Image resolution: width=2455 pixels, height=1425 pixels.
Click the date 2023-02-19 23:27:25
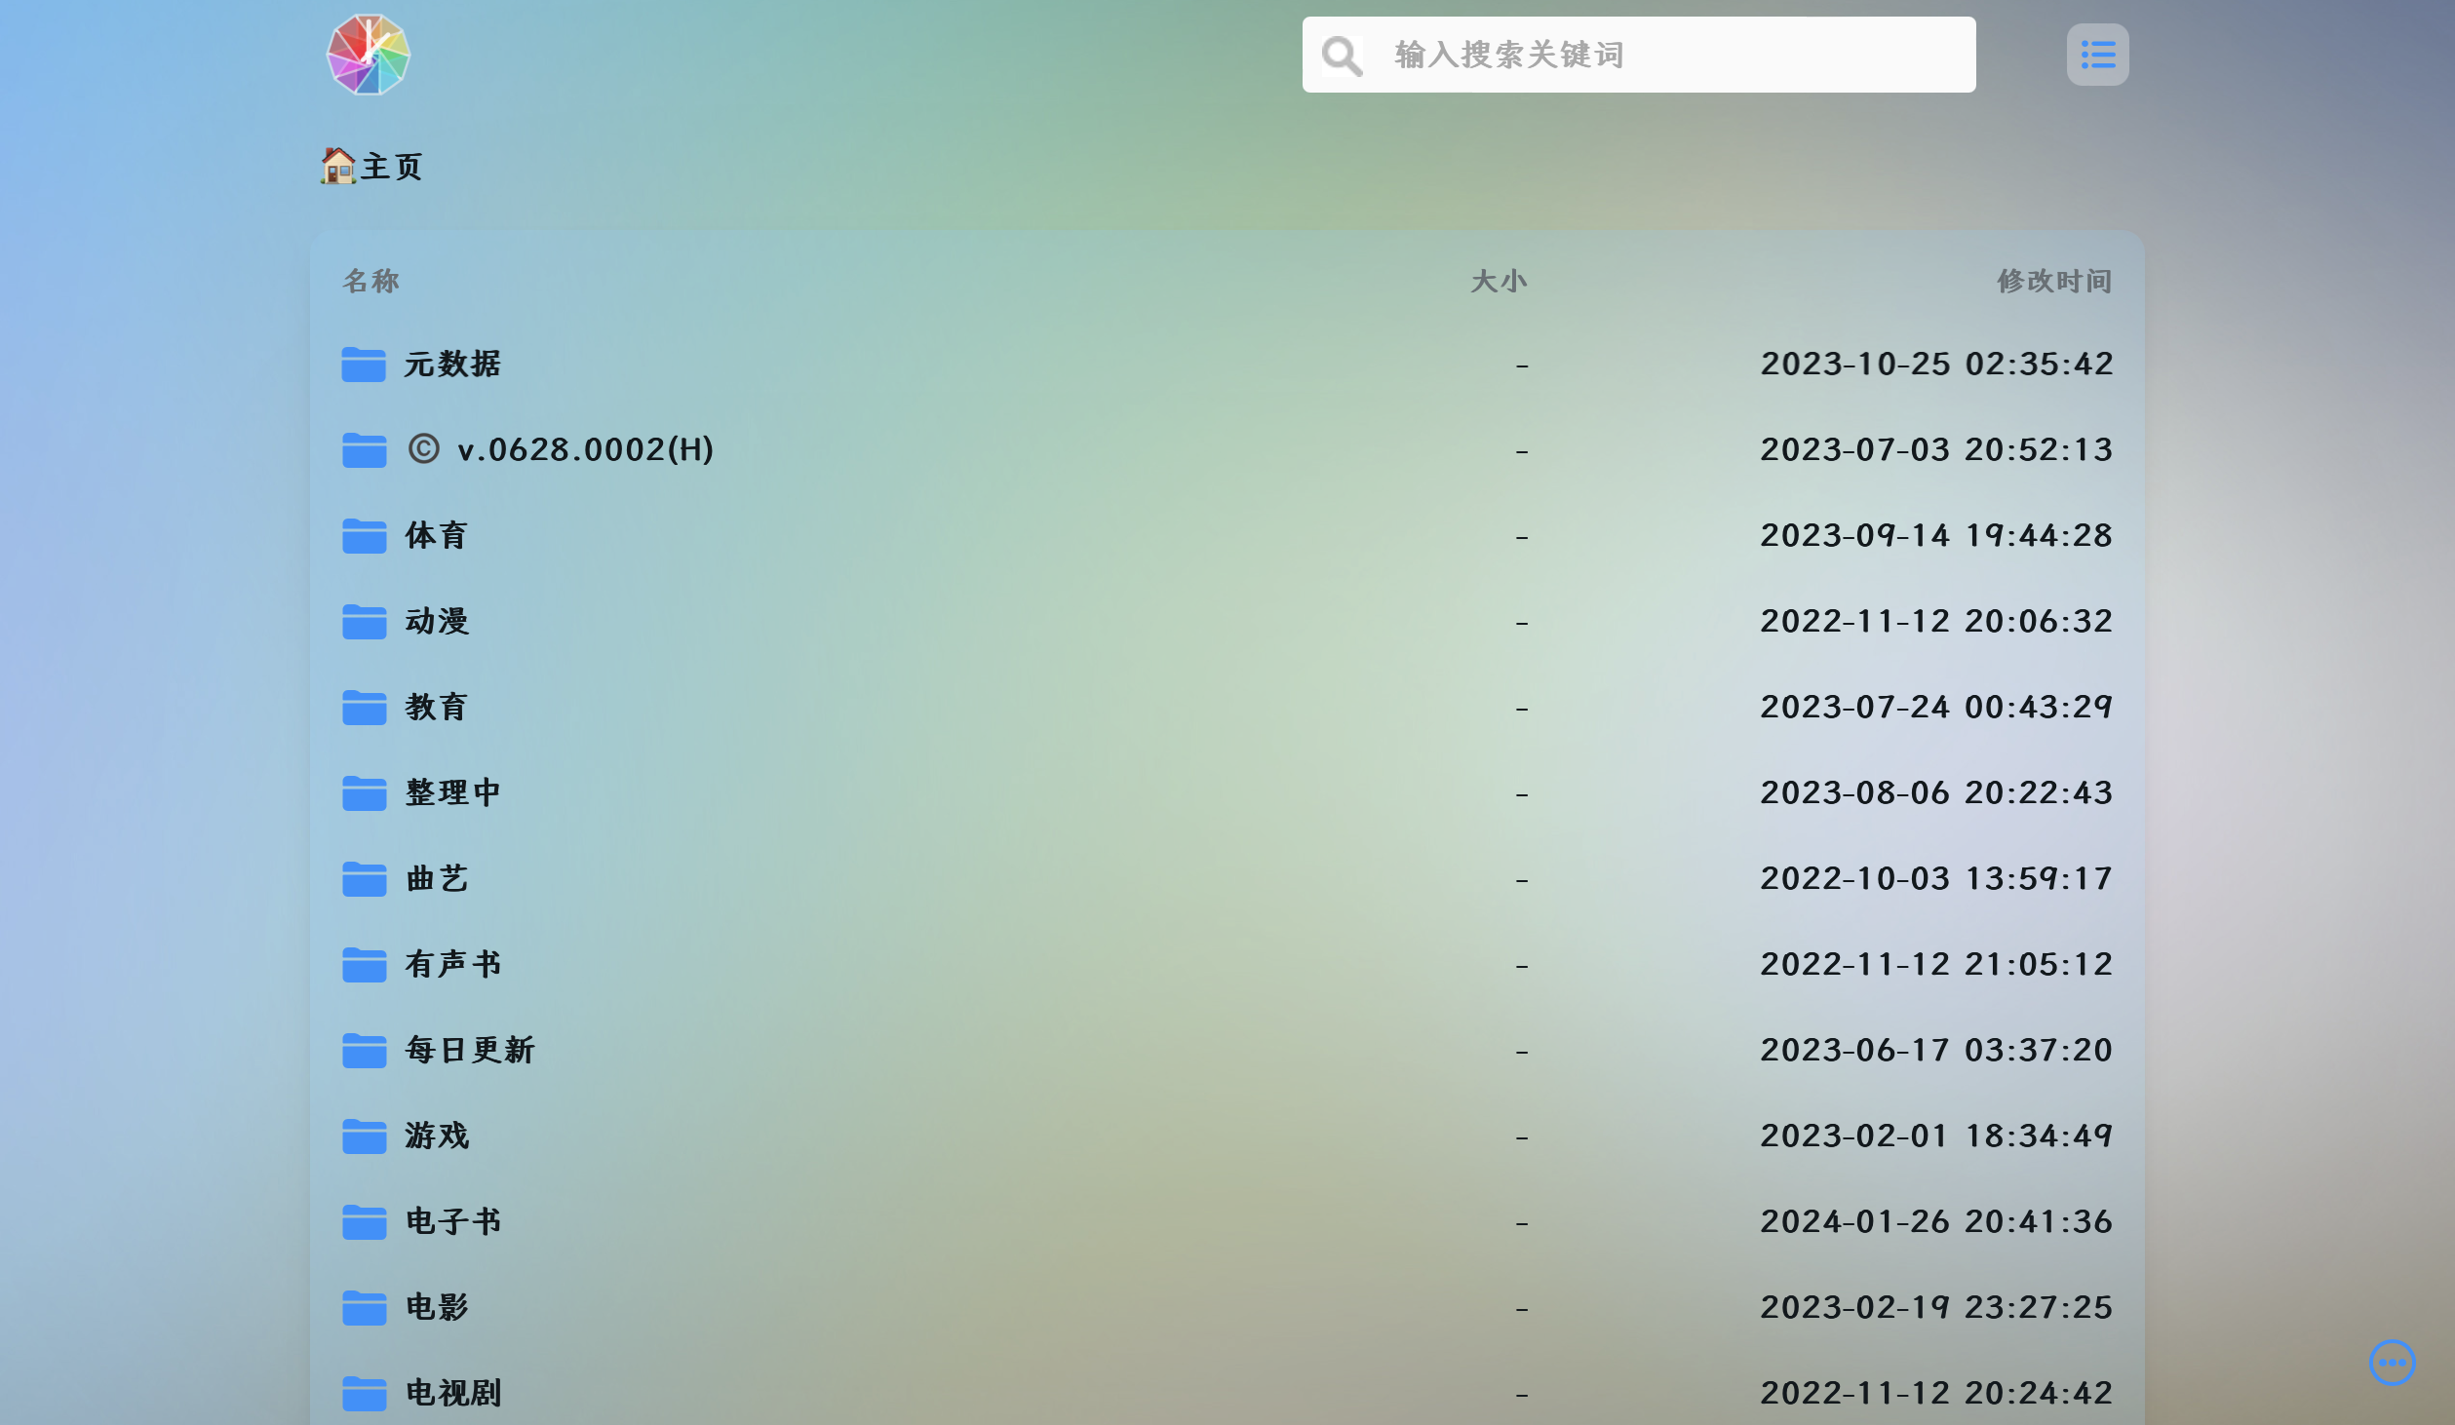[1936, 1308]
